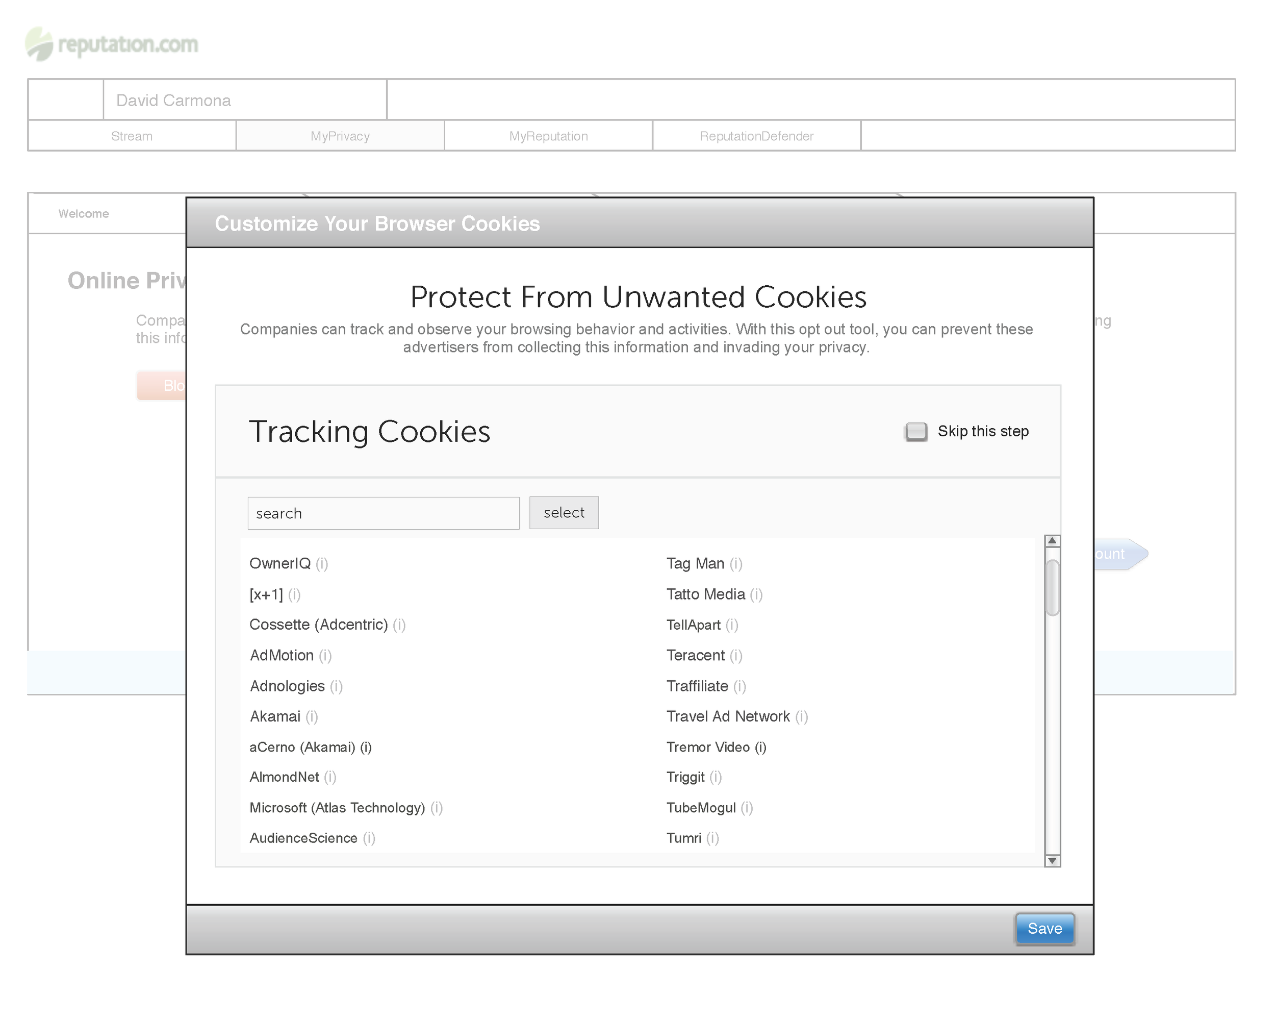Screen dimensions: 1275x1021
Task: Click the info icon next to OwnerIQ
Action: (x=322, y=564)
